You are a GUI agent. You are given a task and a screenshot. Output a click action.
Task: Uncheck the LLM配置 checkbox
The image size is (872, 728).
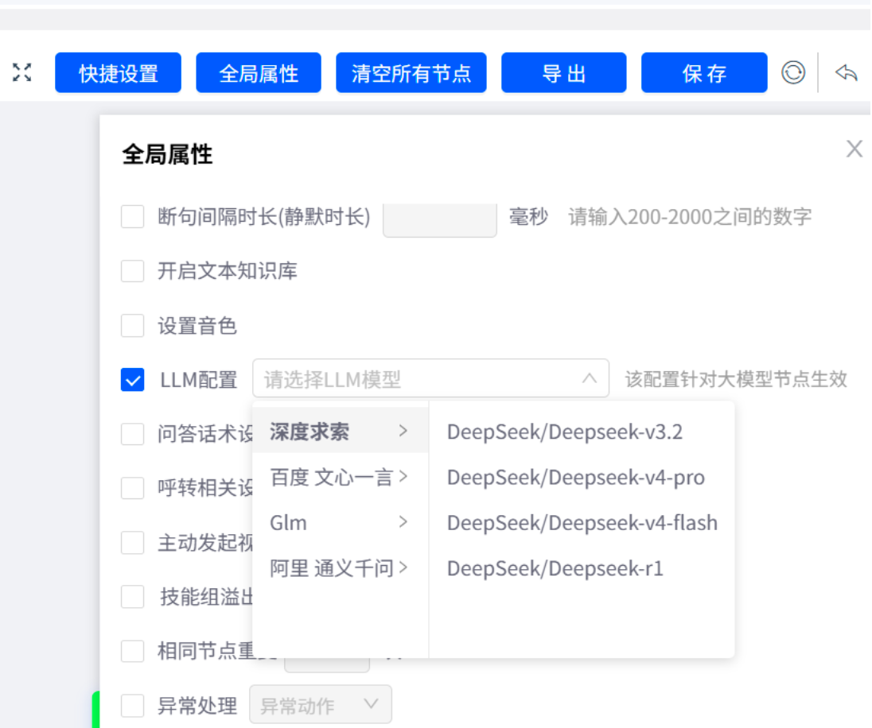click(x=132, y=380)
